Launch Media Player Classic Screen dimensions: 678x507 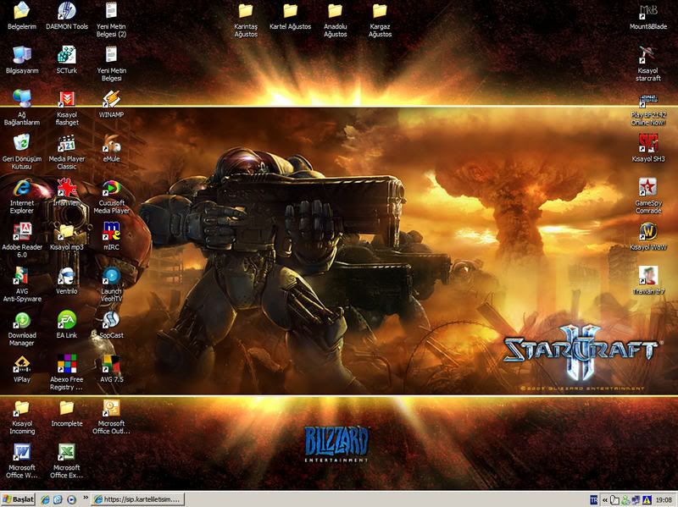coord(67,152)
